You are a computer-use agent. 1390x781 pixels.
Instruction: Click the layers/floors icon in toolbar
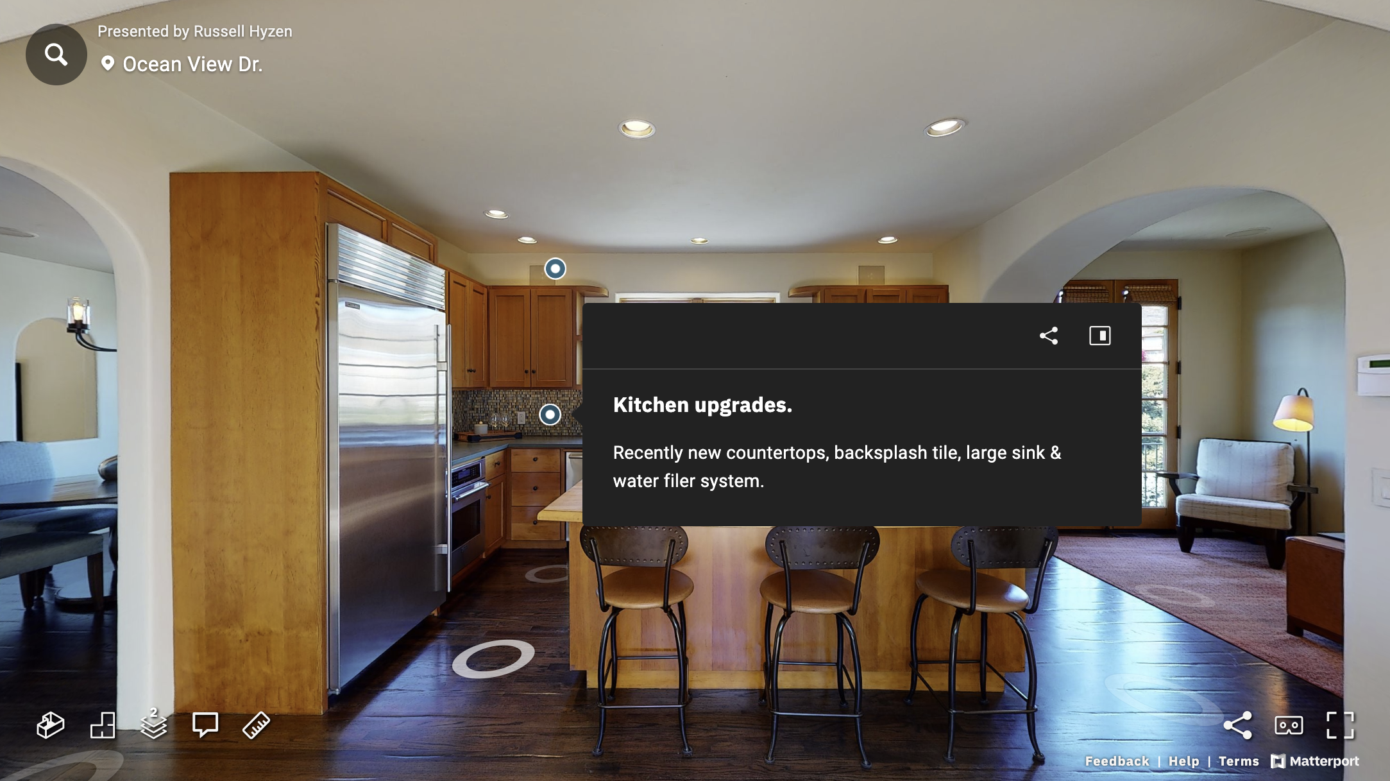[x=153, y=724]
